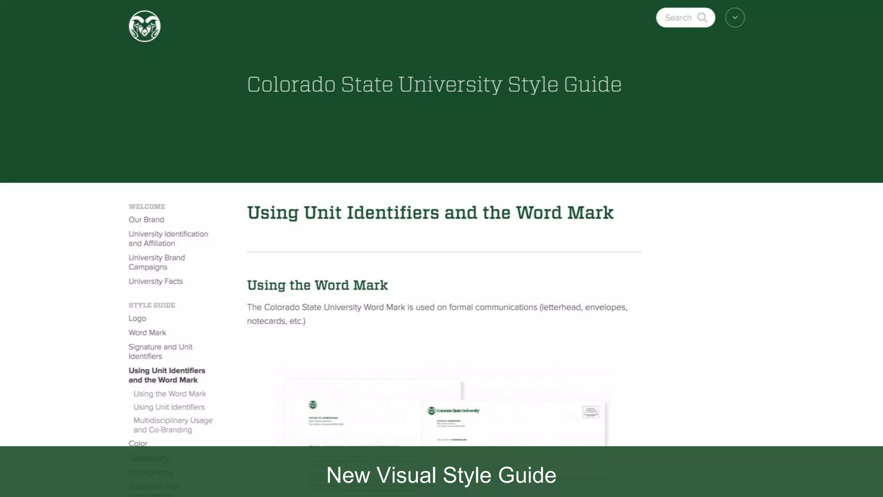Click the Using the Word Mark heading
The image size is (883, 497).
pos(317,285)
